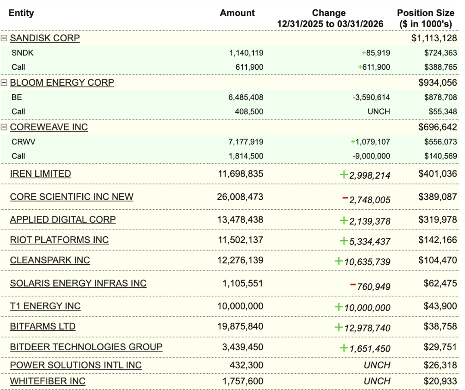The width and height of the screenshot is (465, 390).
Task: Click POWER SOLUTIONS UNCH change value
Action: (x=377, y=365)
